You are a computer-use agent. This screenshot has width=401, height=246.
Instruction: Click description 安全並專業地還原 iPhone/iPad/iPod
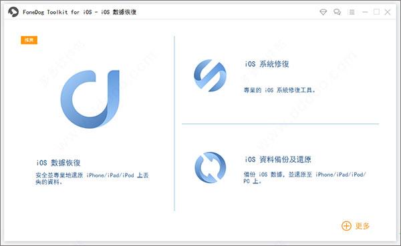tap(92, 179)
